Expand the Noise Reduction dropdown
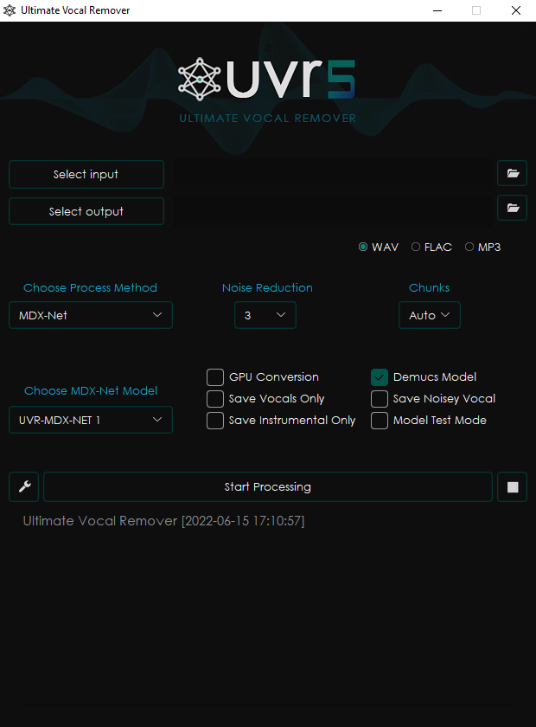The width and height of the screenshot is (536, 727). tap(265, 316)
